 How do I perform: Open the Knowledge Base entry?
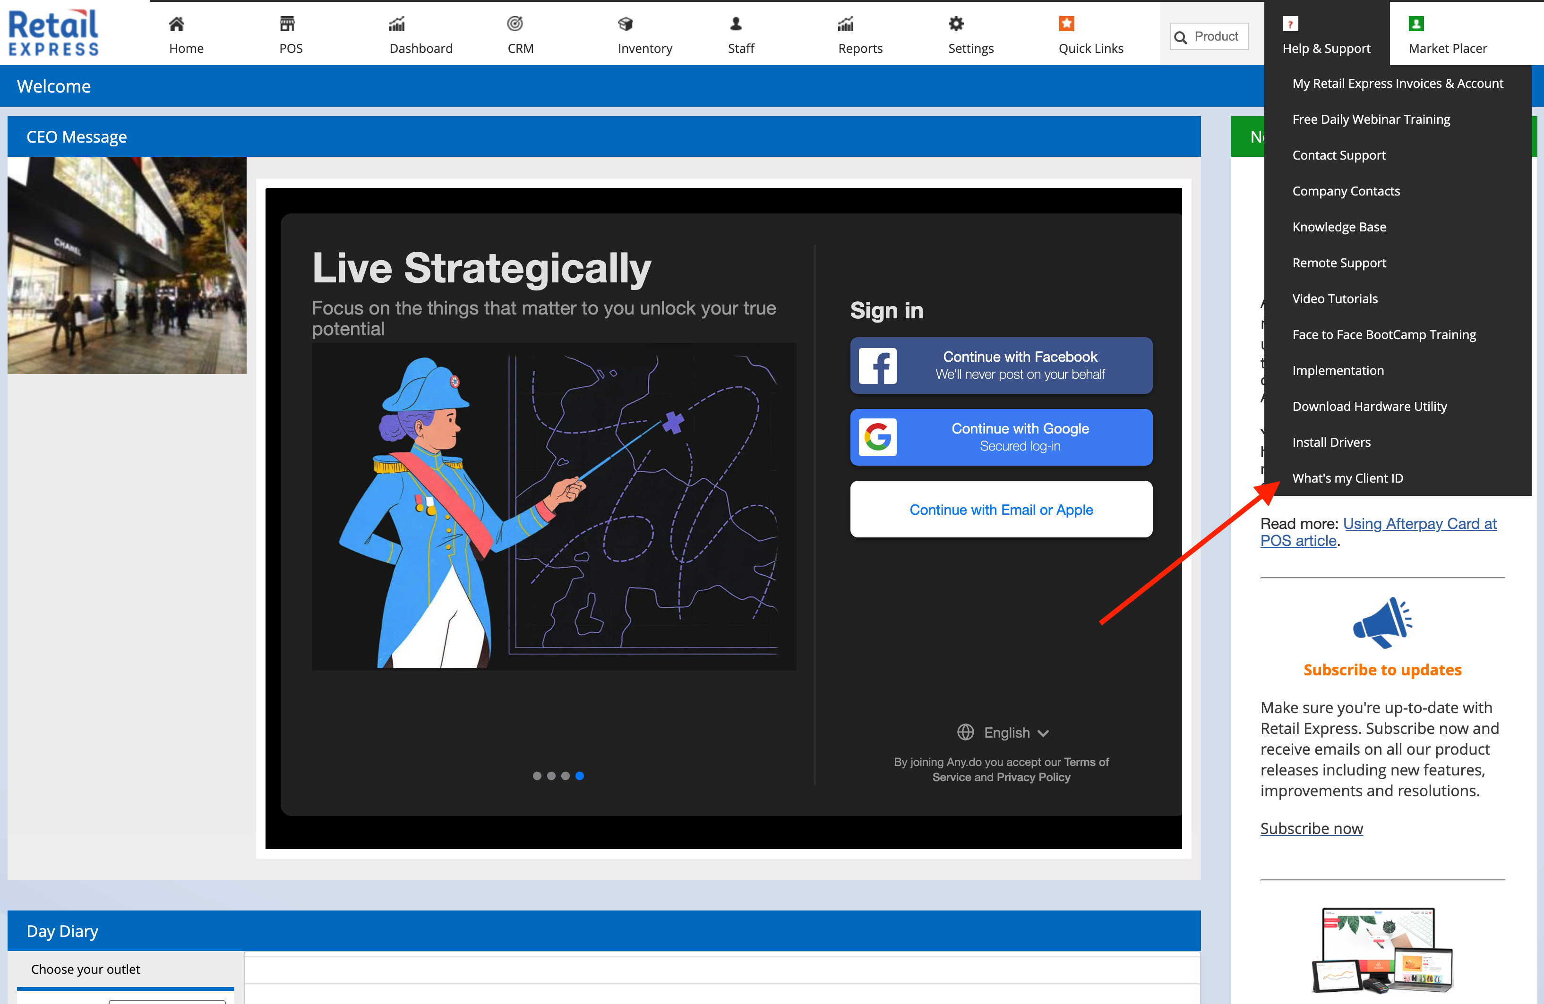click(x=1398, y=227)
